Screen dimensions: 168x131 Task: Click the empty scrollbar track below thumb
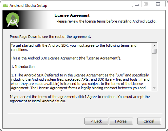tap(154, 70)
